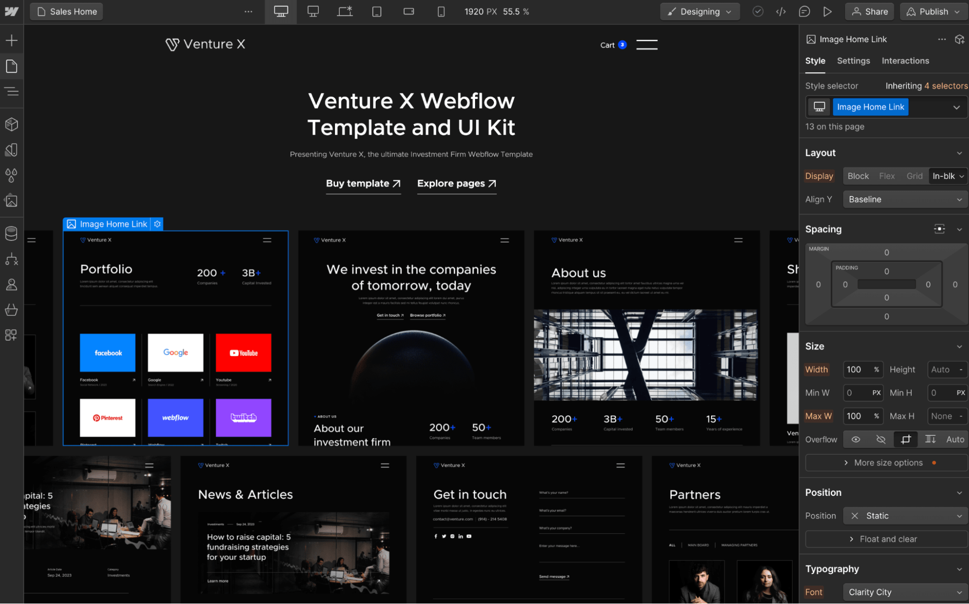The height and width of the screenshot is (604, 969).
Task: Set Overflow to scroll
Action: tap(930, 440)
